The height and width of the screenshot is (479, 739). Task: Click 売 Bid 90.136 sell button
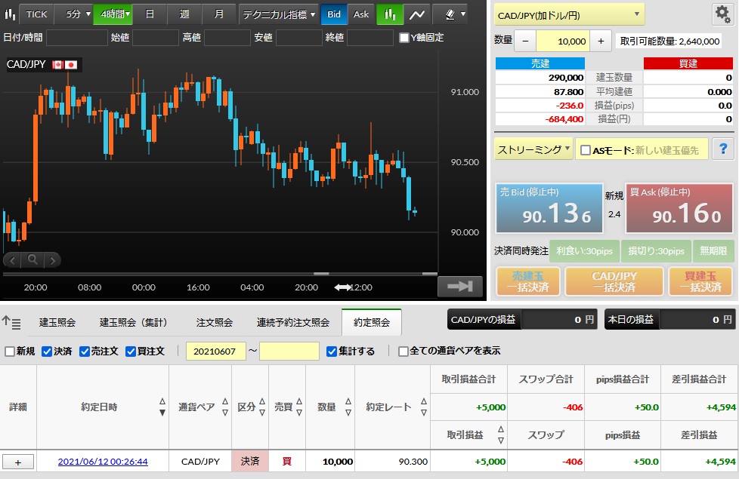549,208
